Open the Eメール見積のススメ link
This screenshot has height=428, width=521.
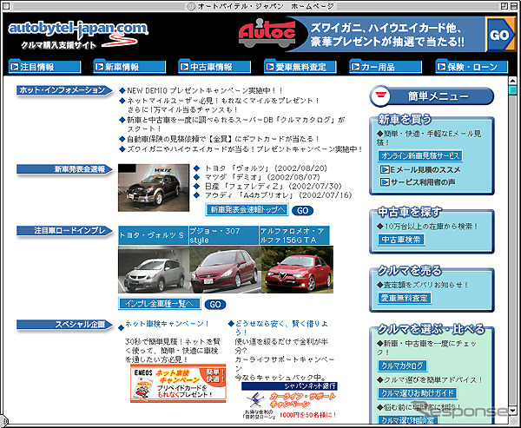425,170
